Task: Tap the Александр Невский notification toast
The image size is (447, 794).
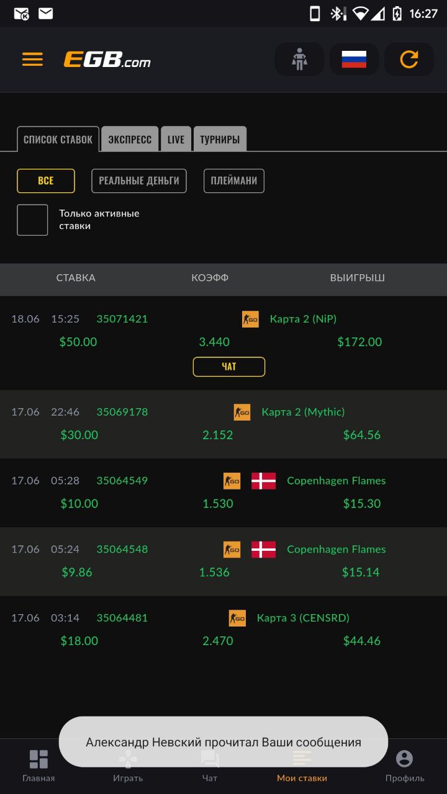Action: tap(223, 742)
